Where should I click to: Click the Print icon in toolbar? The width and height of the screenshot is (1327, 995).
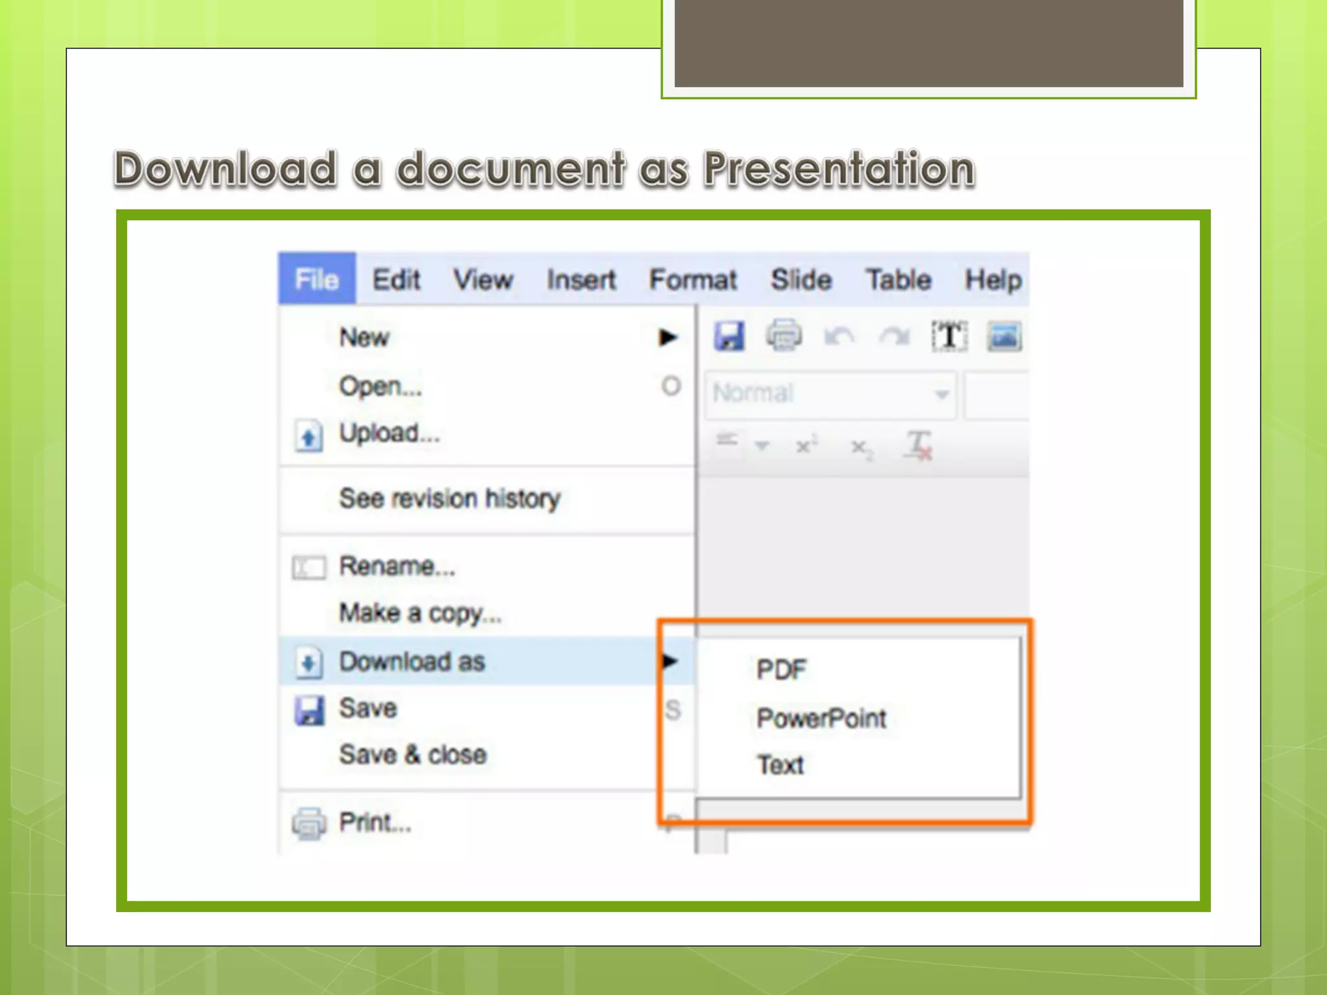tap(784, 336)
